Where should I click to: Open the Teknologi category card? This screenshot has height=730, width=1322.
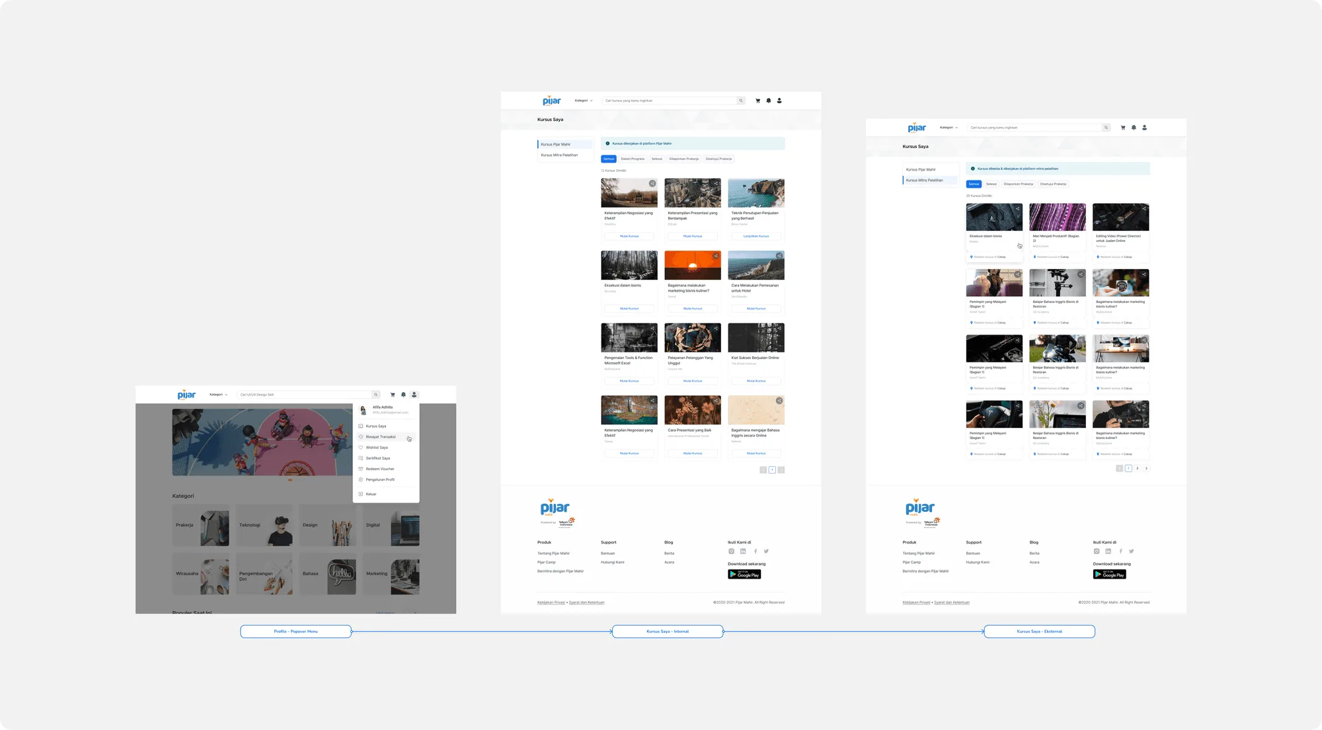264,525
